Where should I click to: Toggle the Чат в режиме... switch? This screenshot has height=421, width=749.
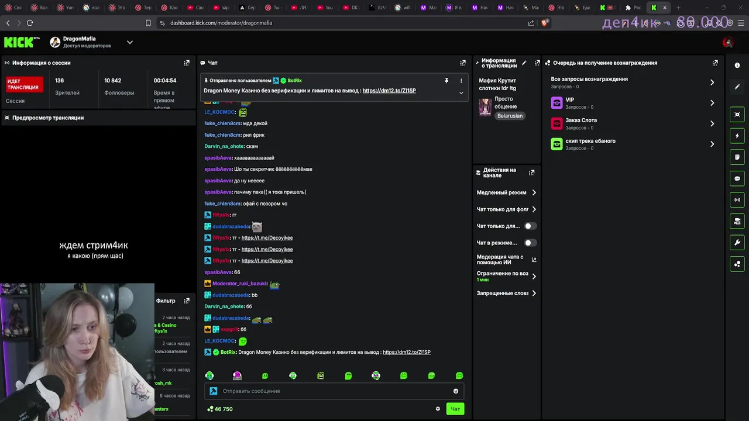[x=530, y=243]
